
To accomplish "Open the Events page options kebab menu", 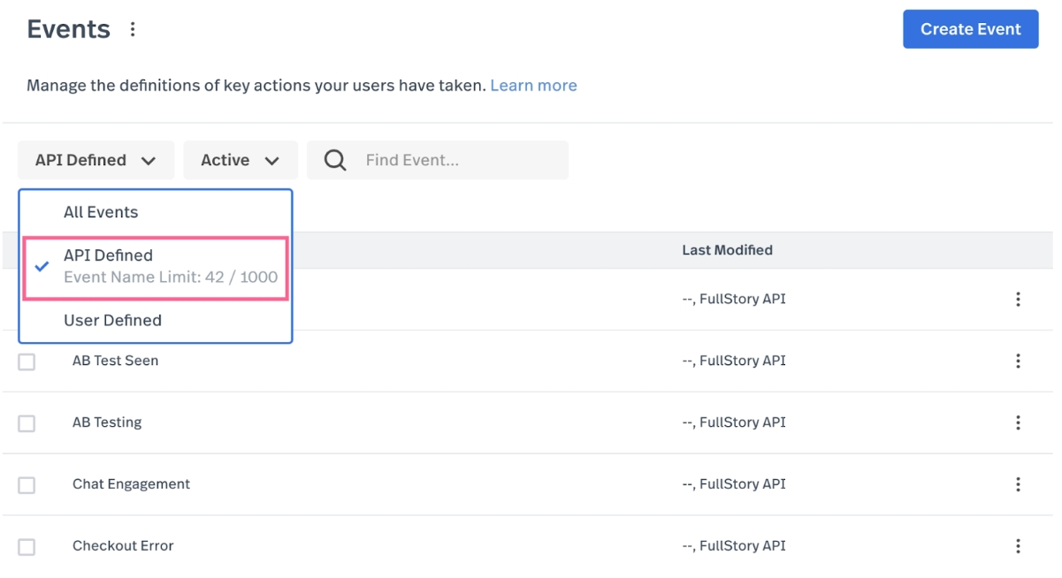I will tap(133, 29).
